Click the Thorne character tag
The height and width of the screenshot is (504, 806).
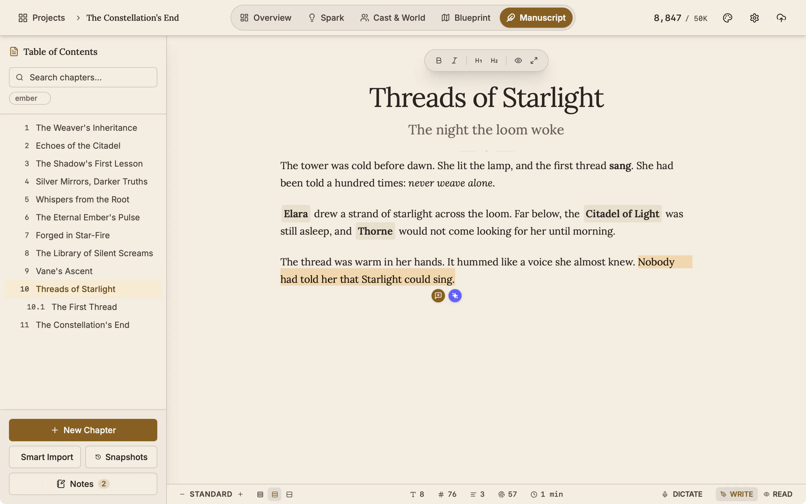pos(375,231)
